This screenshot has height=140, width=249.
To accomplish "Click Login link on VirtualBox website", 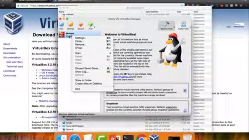I will [229, 27].
